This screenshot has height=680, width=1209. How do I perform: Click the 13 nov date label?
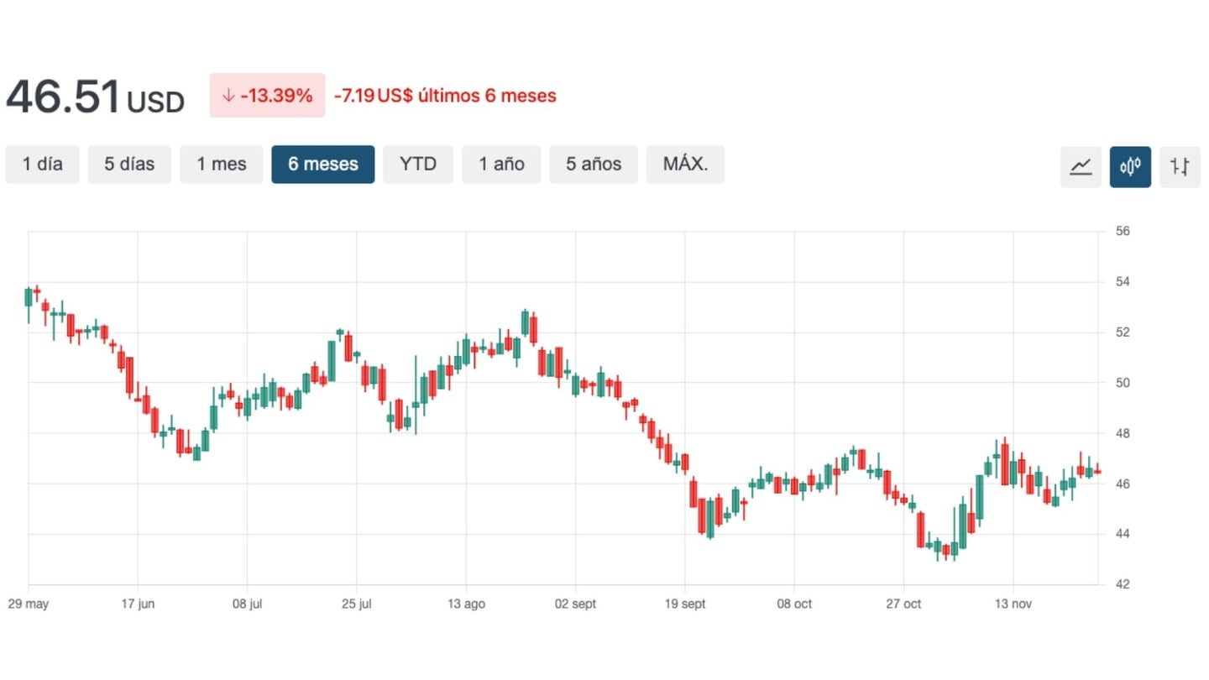1013,604
